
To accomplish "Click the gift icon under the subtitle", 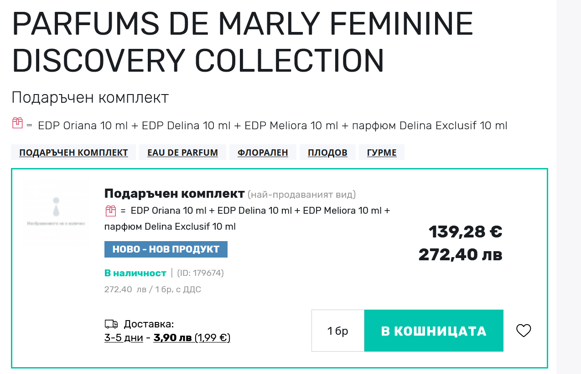I will [17, 122].
